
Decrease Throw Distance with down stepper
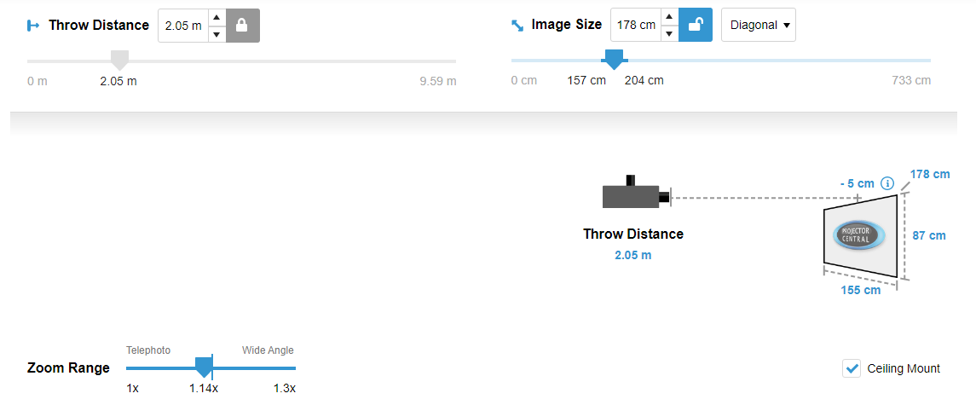point(217,34)
